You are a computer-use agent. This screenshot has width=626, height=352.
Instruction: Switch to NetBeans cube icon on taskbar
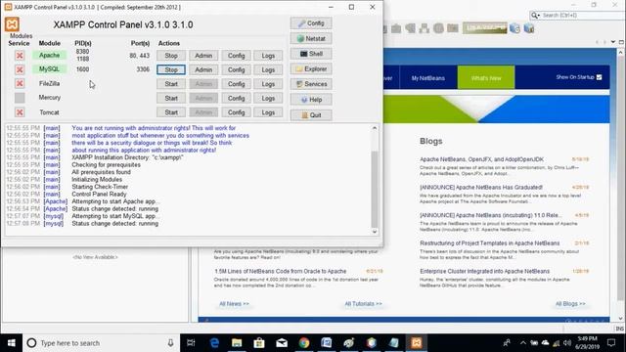click(372, 343)
